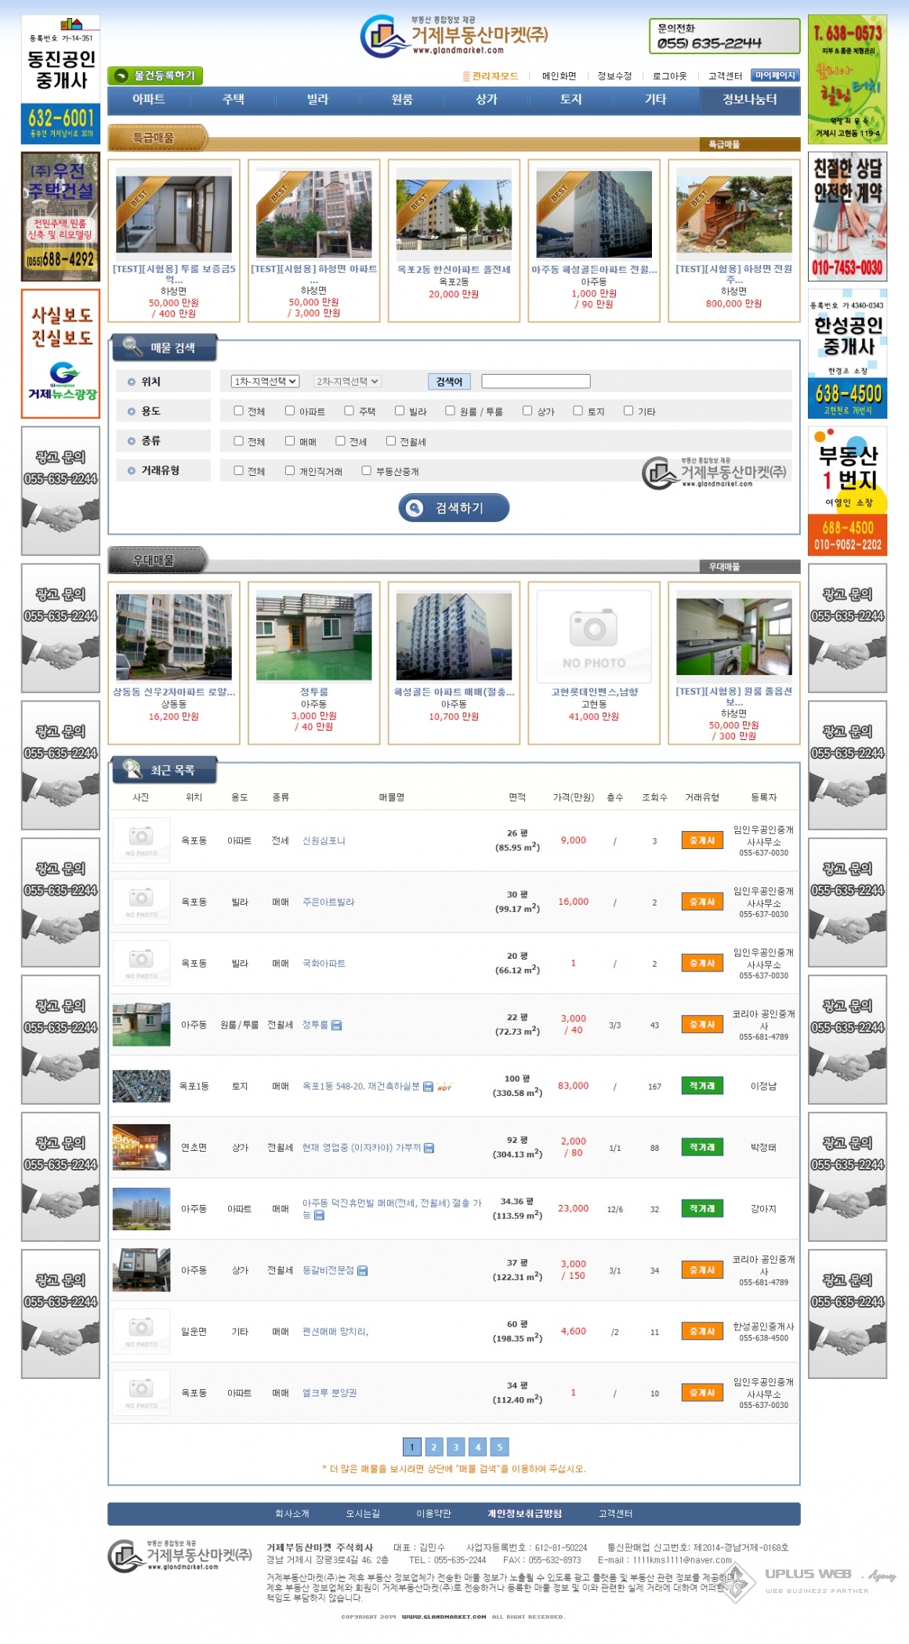Click the memo icon next to 정투룸

[x=336, y=1025]
